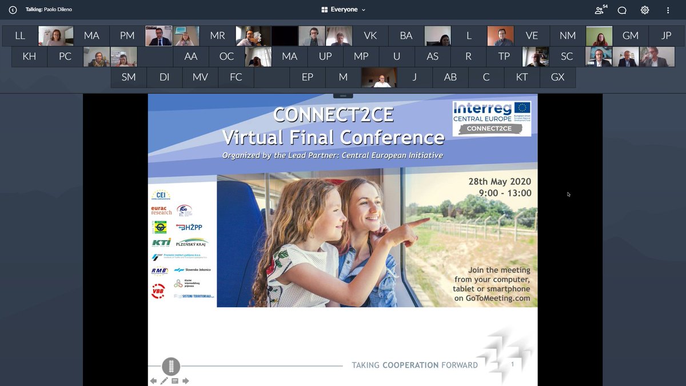Select webcam tile between L and VE
This screenshot has height=386, width=686.
point(500,35)
